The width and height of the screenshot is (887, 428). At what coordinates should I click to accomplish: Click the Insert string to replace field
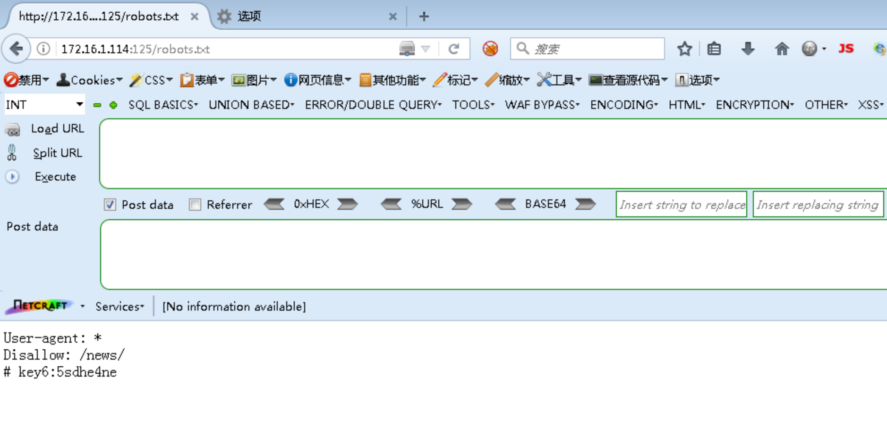coord(681,205)
